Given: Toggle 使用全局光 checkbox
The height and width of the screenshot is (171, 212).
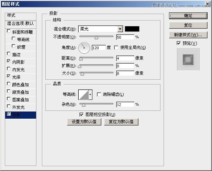Looking at the screenshot, I should coord(116,48).
